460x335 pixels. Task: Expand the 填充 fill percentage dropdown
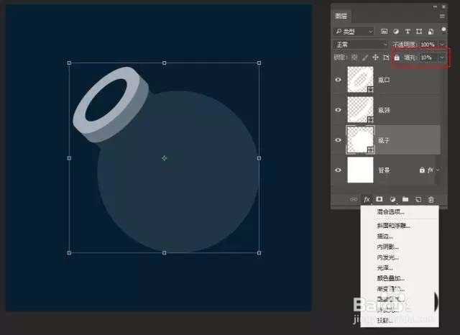442,57
